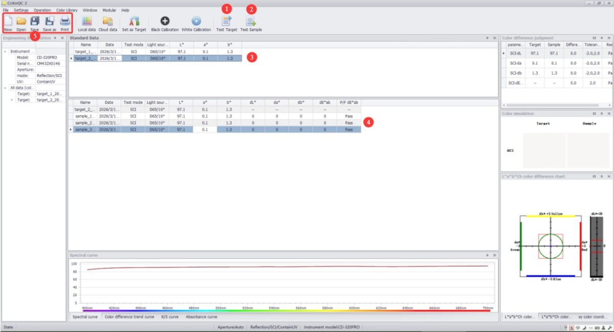Click the wrench icon in the system tray
This screenshot has height=332, width=614.
click(x=610, y=327)
